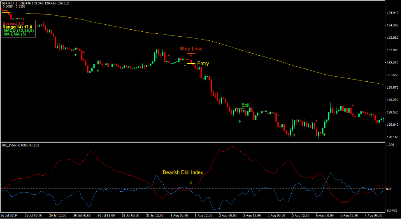Click yellow down arrow under Bearish Didi Index
Screen dimensions: 402x219
[191, 182]
